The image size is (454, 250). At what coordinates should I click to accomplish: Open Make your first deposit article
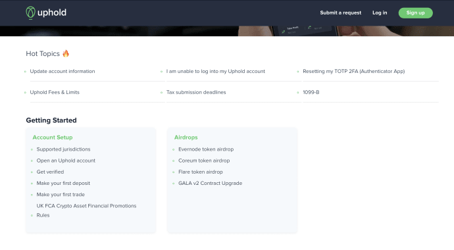[63, 183]
